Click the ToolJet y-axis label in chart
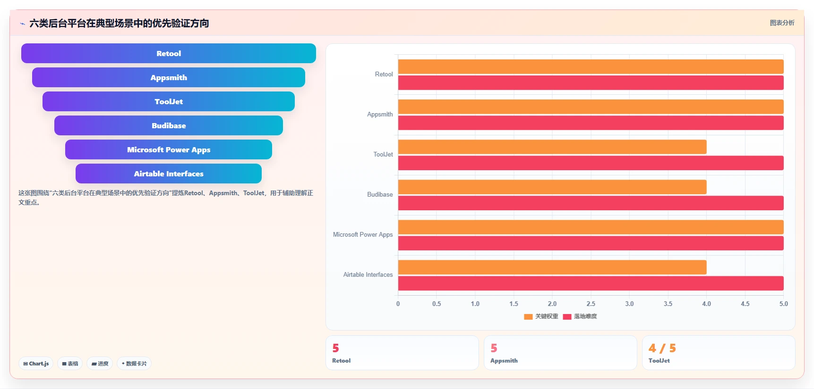Image resolution: width=814 pixels, height=389 pixels. coord(383,155)
